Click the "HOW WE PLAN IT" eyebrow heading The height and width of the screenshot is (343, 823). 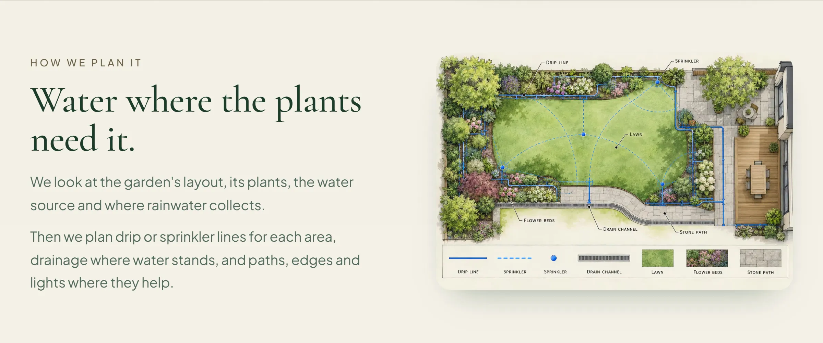click(x=86, y=63)
